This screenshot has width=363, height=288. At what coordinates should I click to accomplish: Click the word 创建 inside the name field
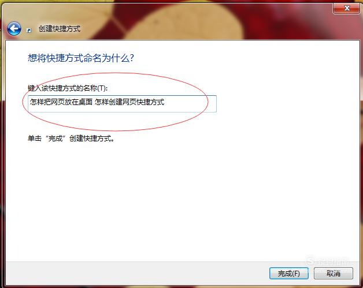pyautogui.click(x=115, y=102)
